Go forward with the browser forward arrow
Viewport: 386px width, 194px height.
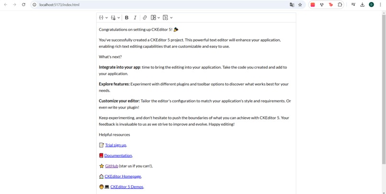14,5
